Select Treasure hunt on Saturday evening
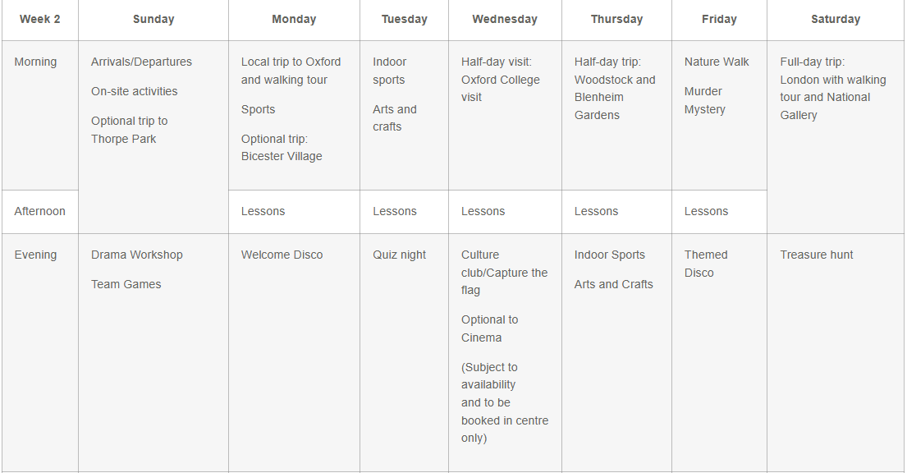The image size is (907, 473). coord(816,255)
